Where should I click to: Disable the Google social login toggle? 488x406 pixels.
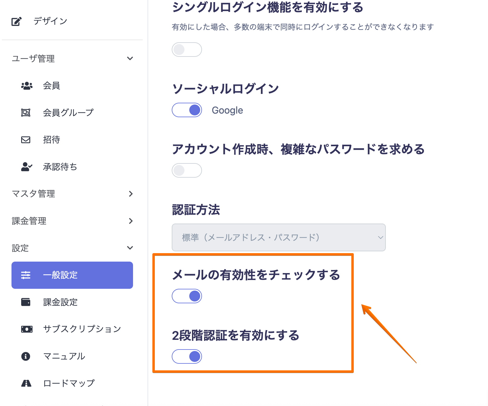187,110
